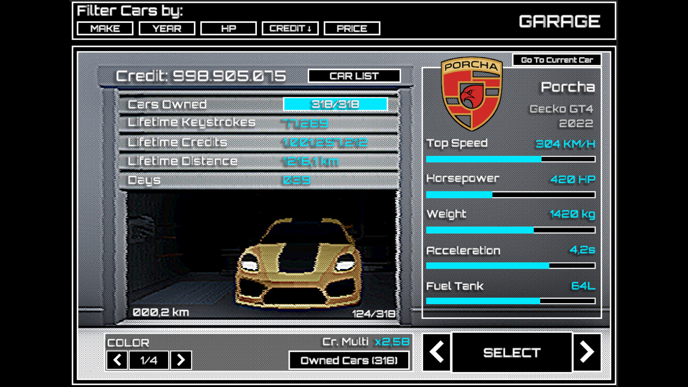Click the Cars Owned 318/318 counter

point(336,104)
